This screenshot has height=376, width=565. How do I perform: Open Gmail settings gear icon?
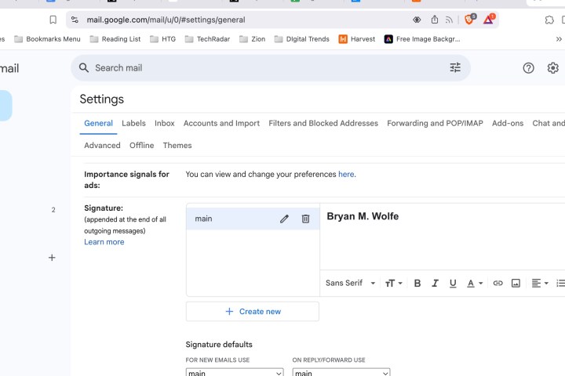553,68
